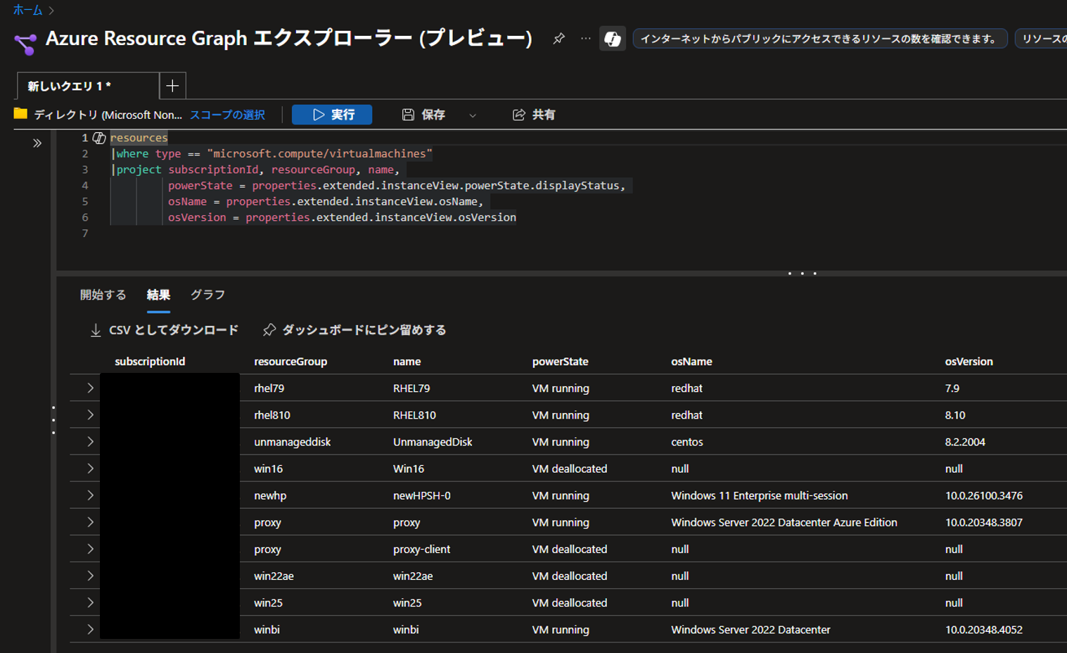Expand the winbi result row
Viewport: 1067px width, 653px height.
pyautogui.click(x=90, y=629)
